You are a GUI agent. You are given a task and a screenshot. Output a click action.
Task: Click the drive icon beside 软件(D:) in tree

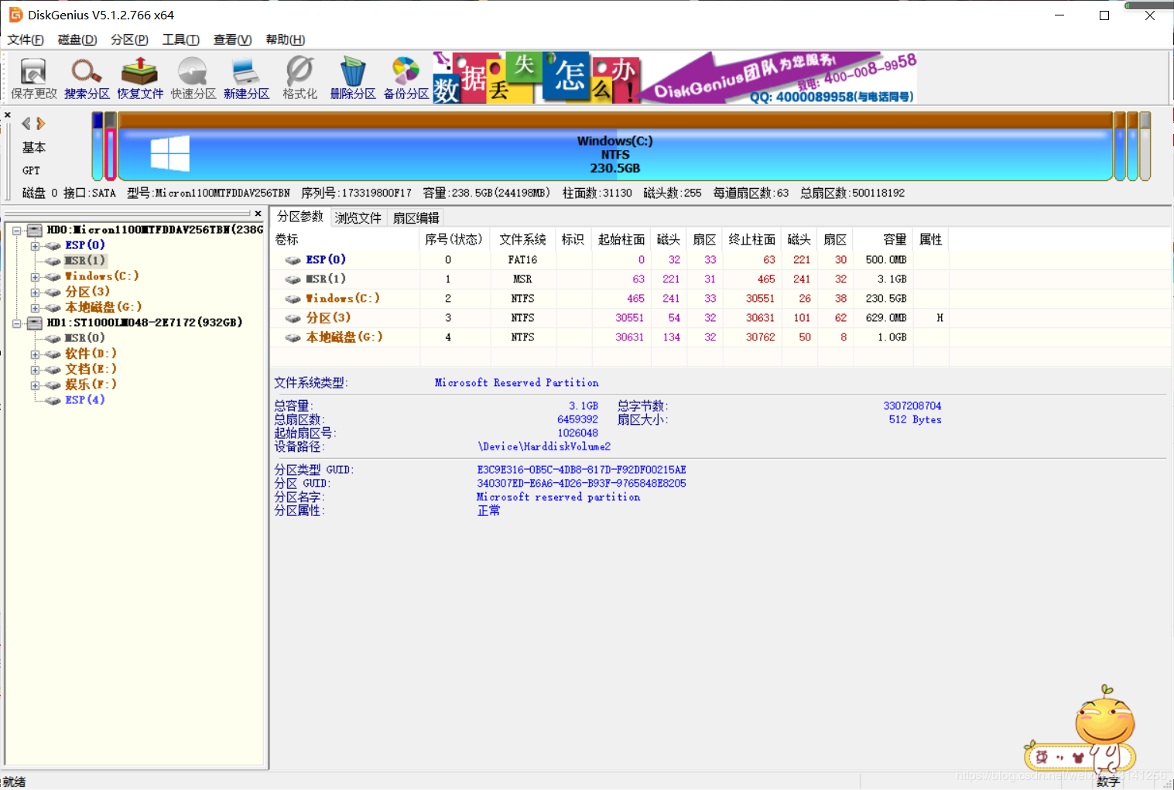[x=53, y=354]
